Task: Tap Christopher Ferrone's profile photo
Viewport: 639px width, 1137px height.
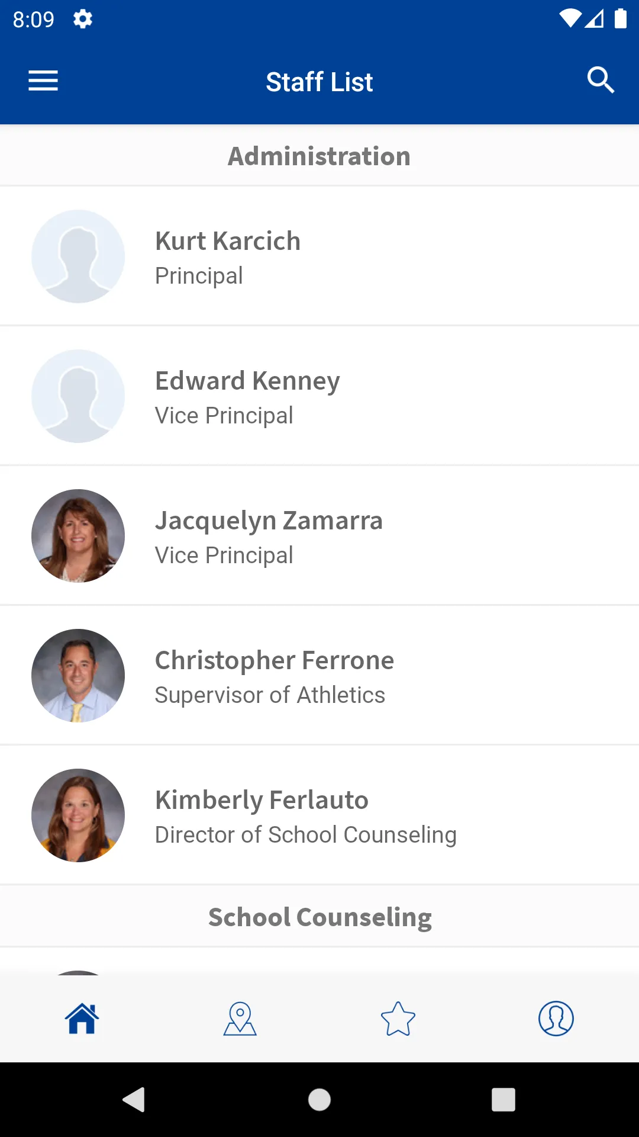Action: 78,675
